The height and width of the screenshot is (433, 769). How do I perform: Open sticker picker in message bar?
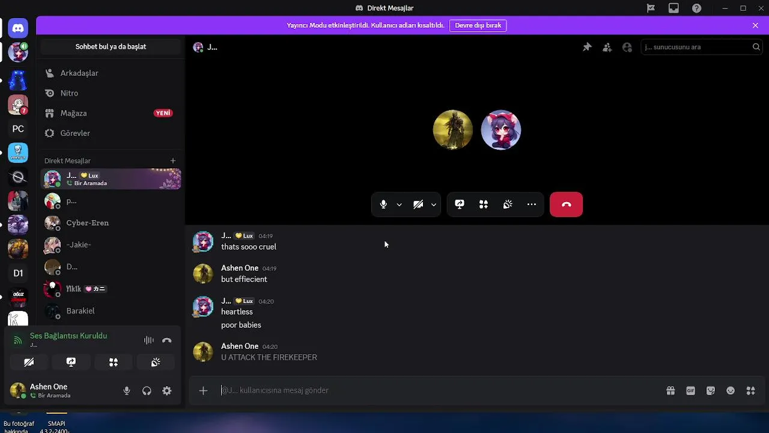[711, 390]
